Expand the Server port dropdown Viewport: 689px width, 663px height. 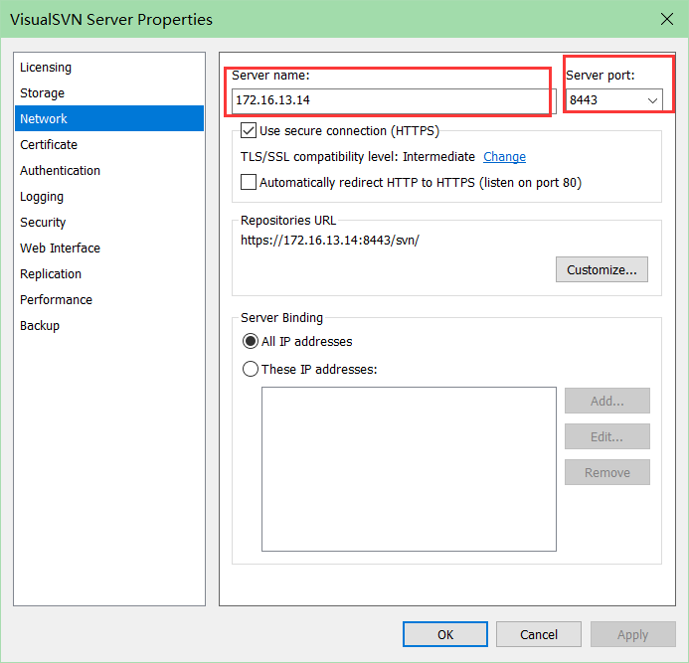(x=652, y=100)
